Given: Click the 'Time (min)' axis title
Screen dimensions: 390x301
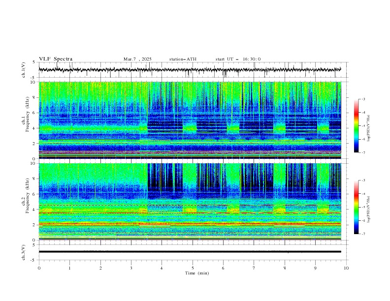Looking at the screenshot, I should pos(197,273).
